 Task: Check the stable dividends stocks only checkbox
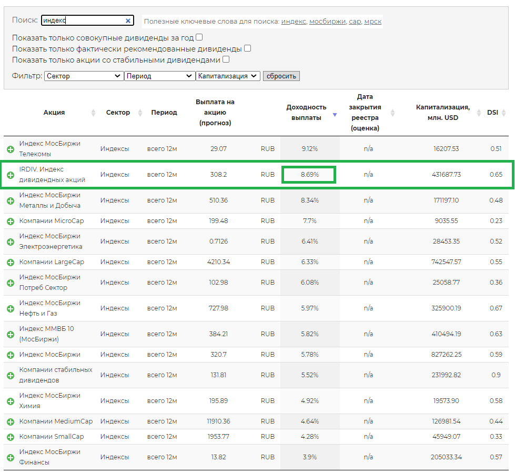coord(226,59)
